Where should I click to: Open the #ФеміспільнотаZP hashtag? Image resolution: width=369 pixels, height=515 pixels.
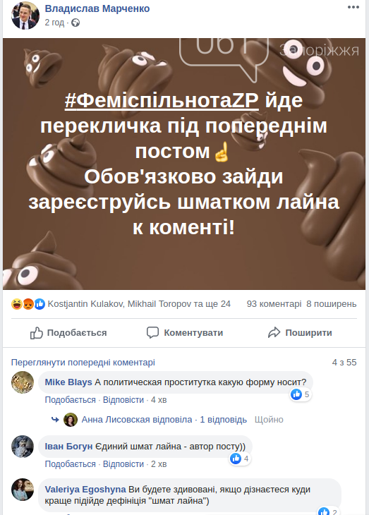tap(162, 100)
